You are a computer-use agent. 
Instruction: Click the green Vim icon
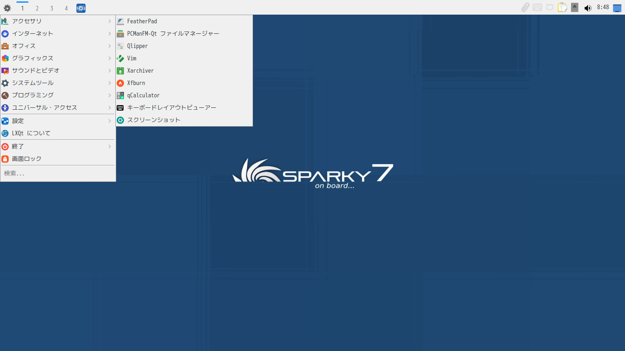[120, 58]
